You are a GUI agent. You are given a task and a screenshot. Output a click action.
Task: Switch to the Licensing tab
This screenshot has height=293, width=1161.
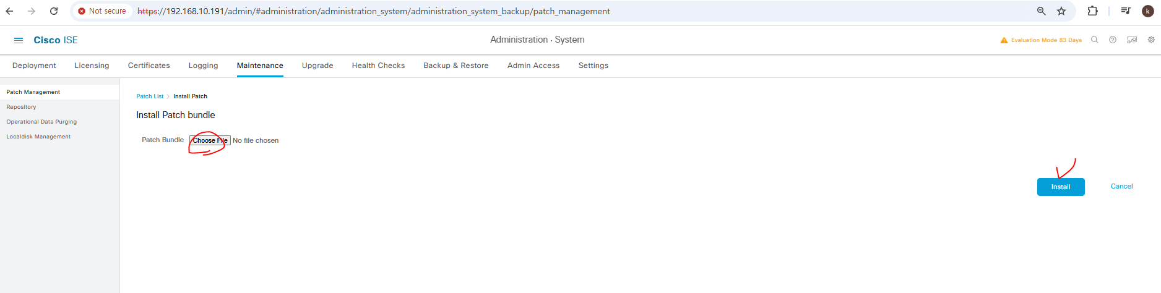pyautogui.click(x=92, y=66)
